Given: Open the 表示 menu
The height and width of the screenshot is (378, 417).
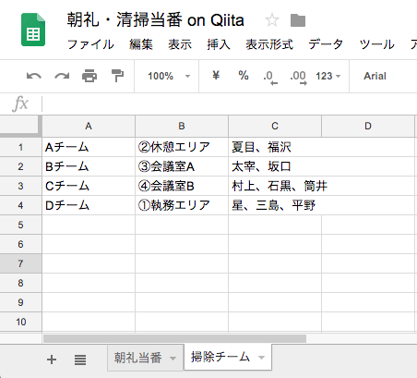Looking at the screenshot, I should pyautogui.click(x=180, y=44).
